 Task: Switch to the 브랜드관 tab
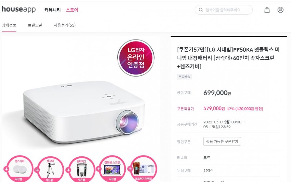(x=35, y=25)
